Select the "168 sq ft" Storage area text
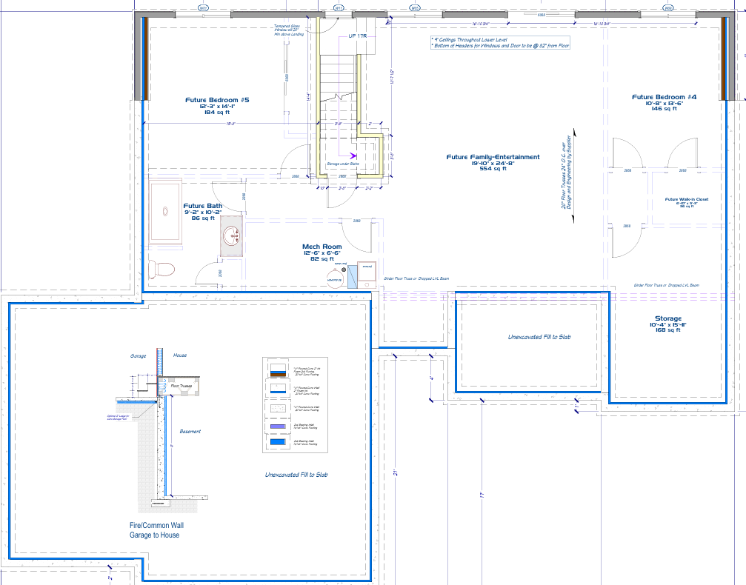This screenshot has width=746, height=585. click(668, 330)
